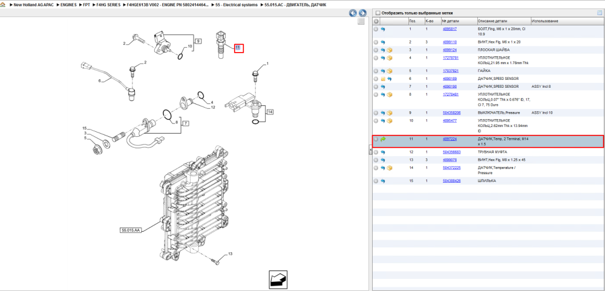Screen dimensions: 605x291
Task: Click the box icon for part 17278481
Action: [390, 94]
